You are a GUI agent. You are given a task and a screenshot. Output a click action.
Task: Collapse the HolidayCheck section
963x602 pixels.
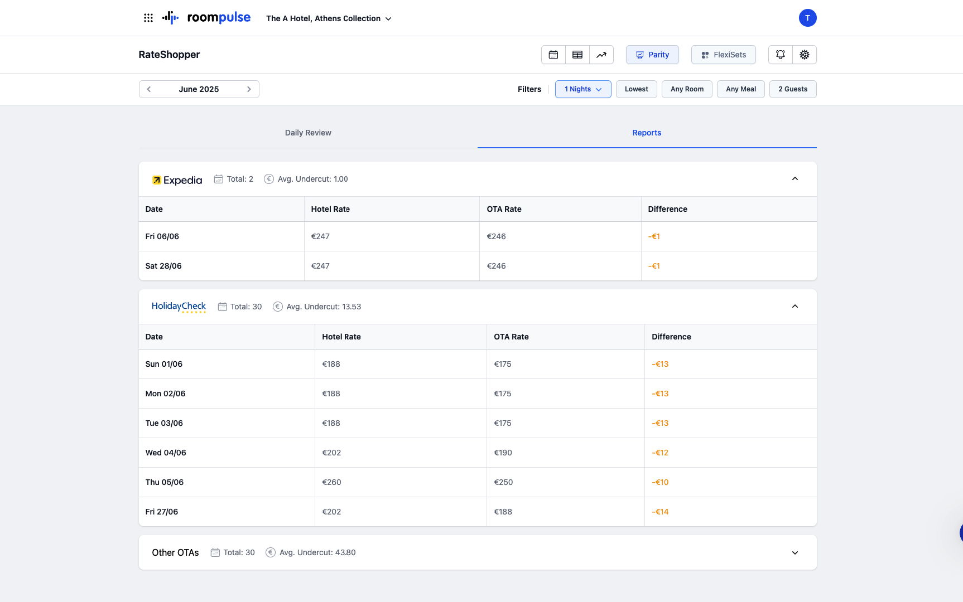pyautogui.click(x=795, y=307)
